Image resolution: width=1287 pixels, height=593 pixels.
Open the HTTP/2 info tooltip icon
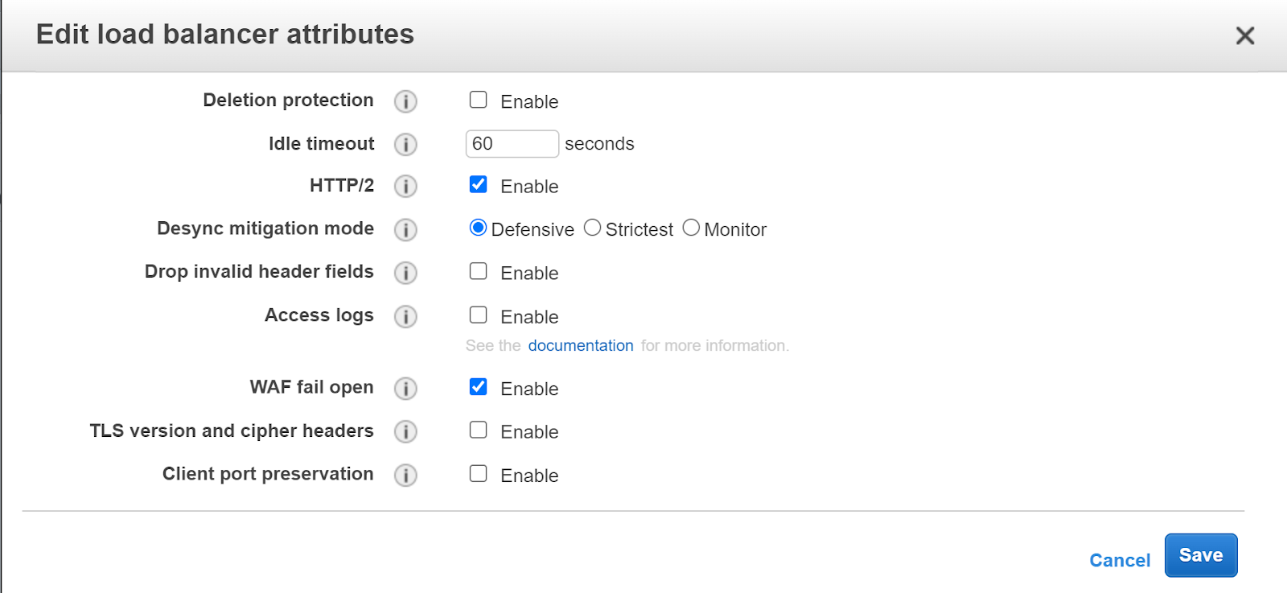coord(405,187)
